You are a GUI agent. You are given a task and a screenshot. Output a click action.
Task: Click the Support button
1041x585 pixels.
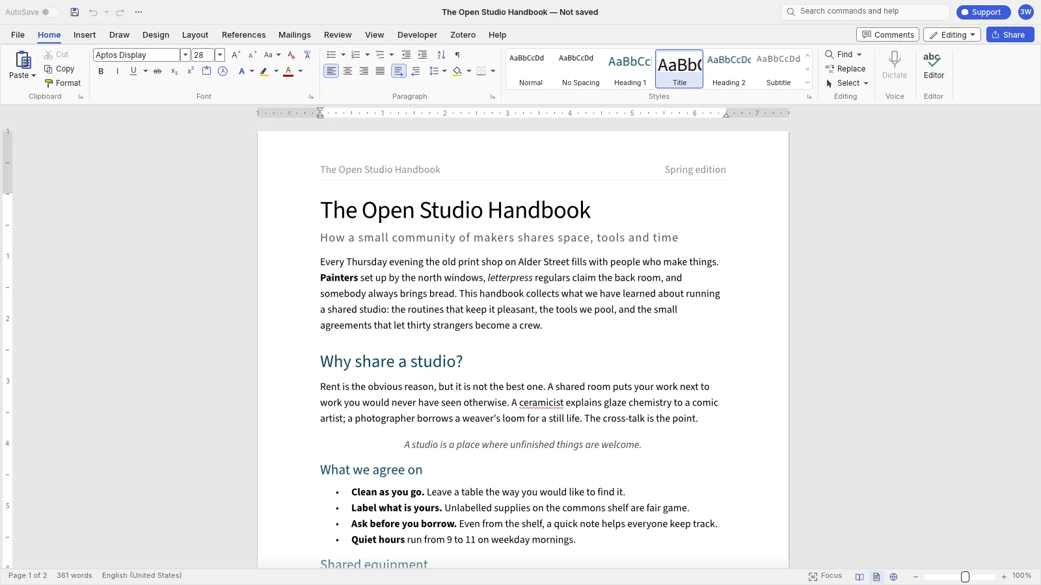click(x=983, y=12)
